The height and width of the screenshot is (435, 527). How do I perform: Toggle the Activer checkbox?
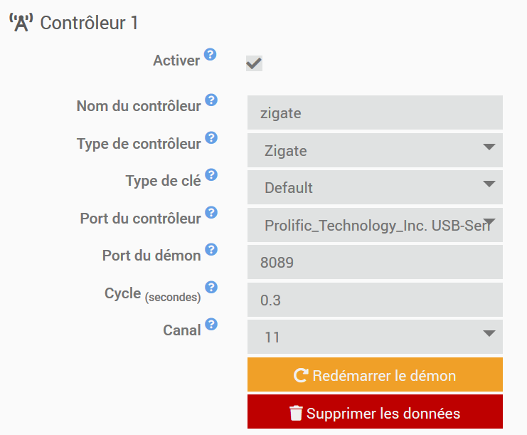[x=254, y=63]
